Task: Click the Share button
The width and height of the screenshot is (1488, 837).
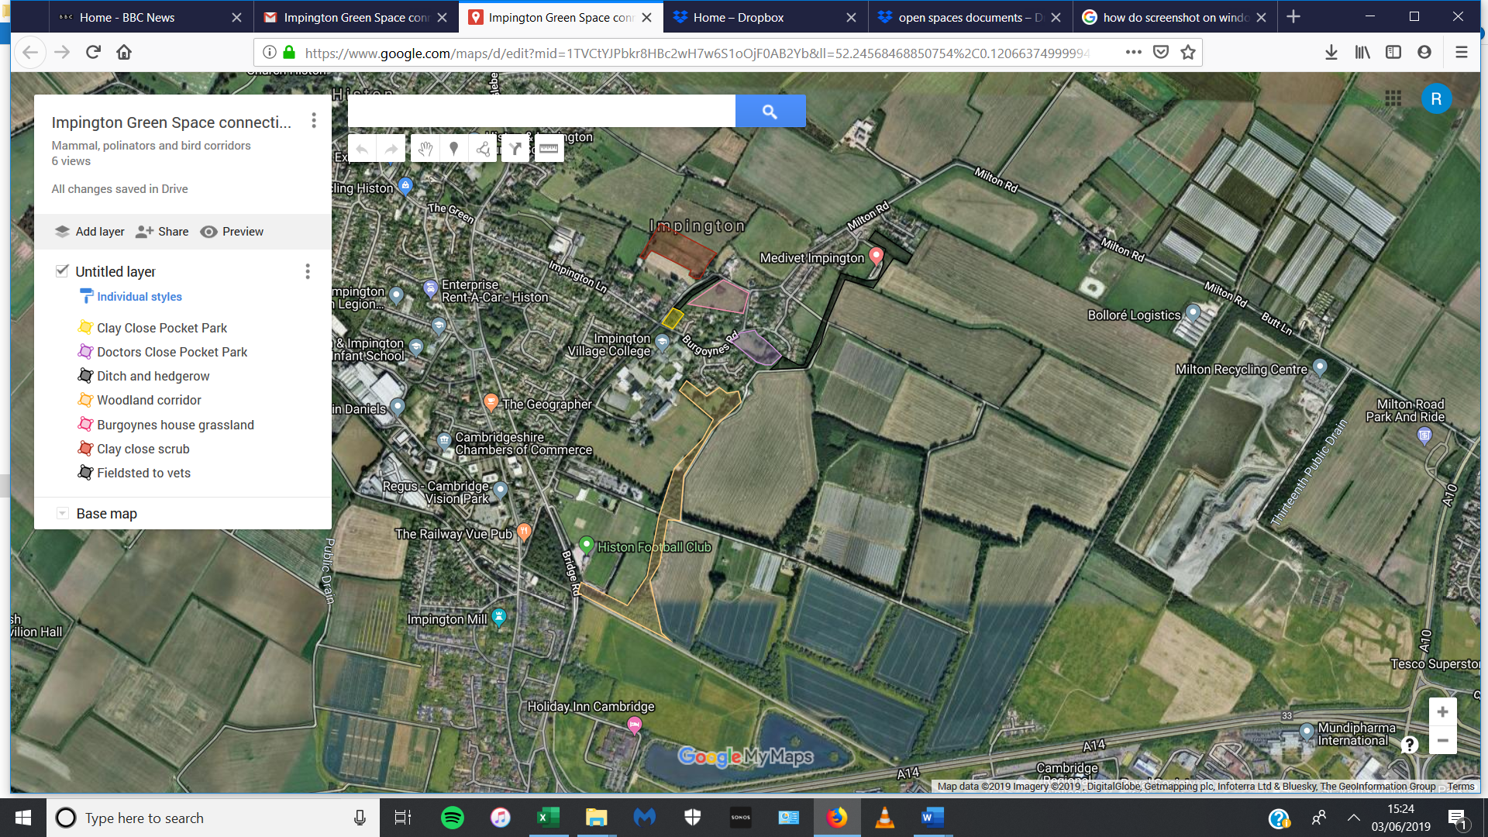Action: 162,232
